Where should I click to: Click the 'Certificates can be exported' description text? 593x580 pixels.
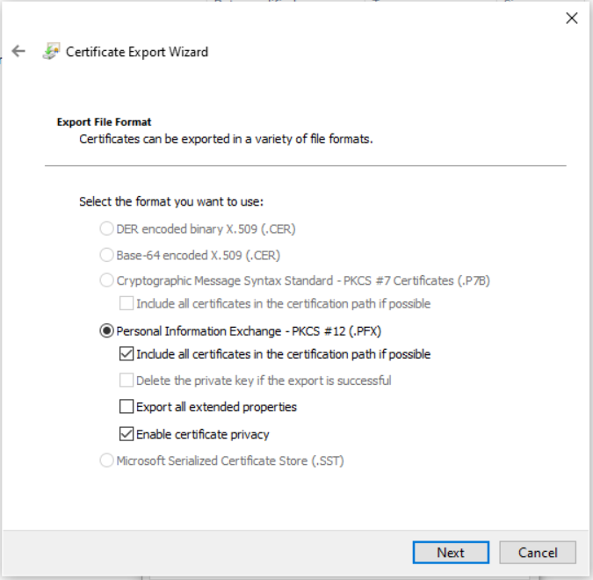pos(226,139)
